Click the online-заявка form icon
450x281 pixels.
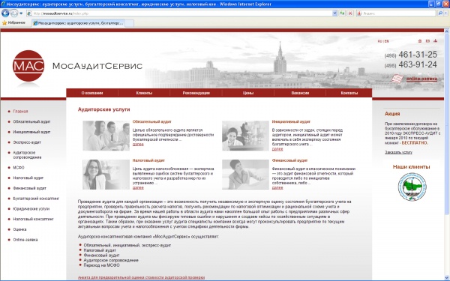click(397, 79)
